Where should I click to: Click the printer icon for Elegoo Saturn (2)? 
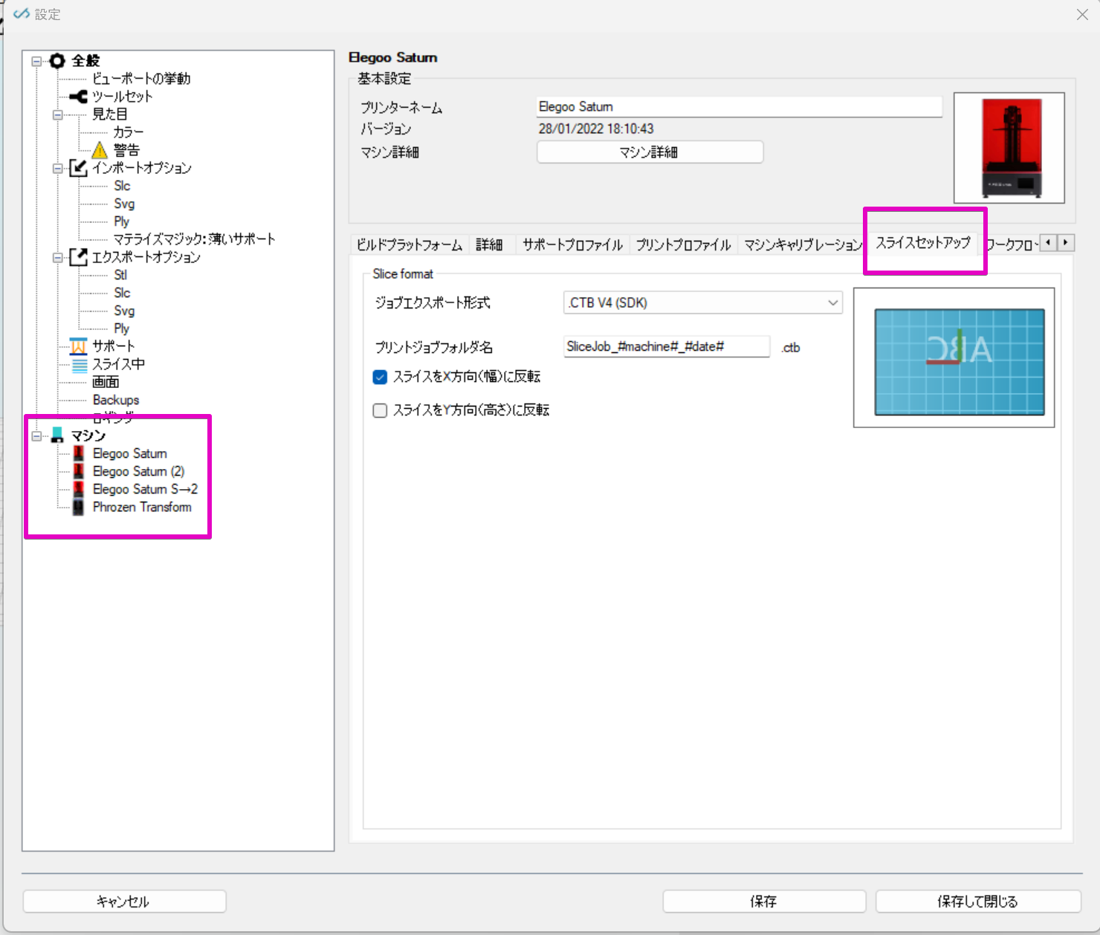[x=79, y=471]
